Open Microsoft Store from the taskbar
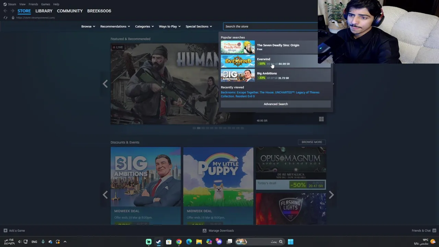 [x=169, y=242]
